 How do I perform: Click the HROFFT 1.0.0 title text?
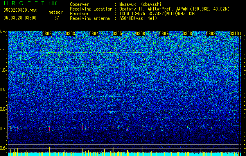pyautogui.click(x=31, y=3)
